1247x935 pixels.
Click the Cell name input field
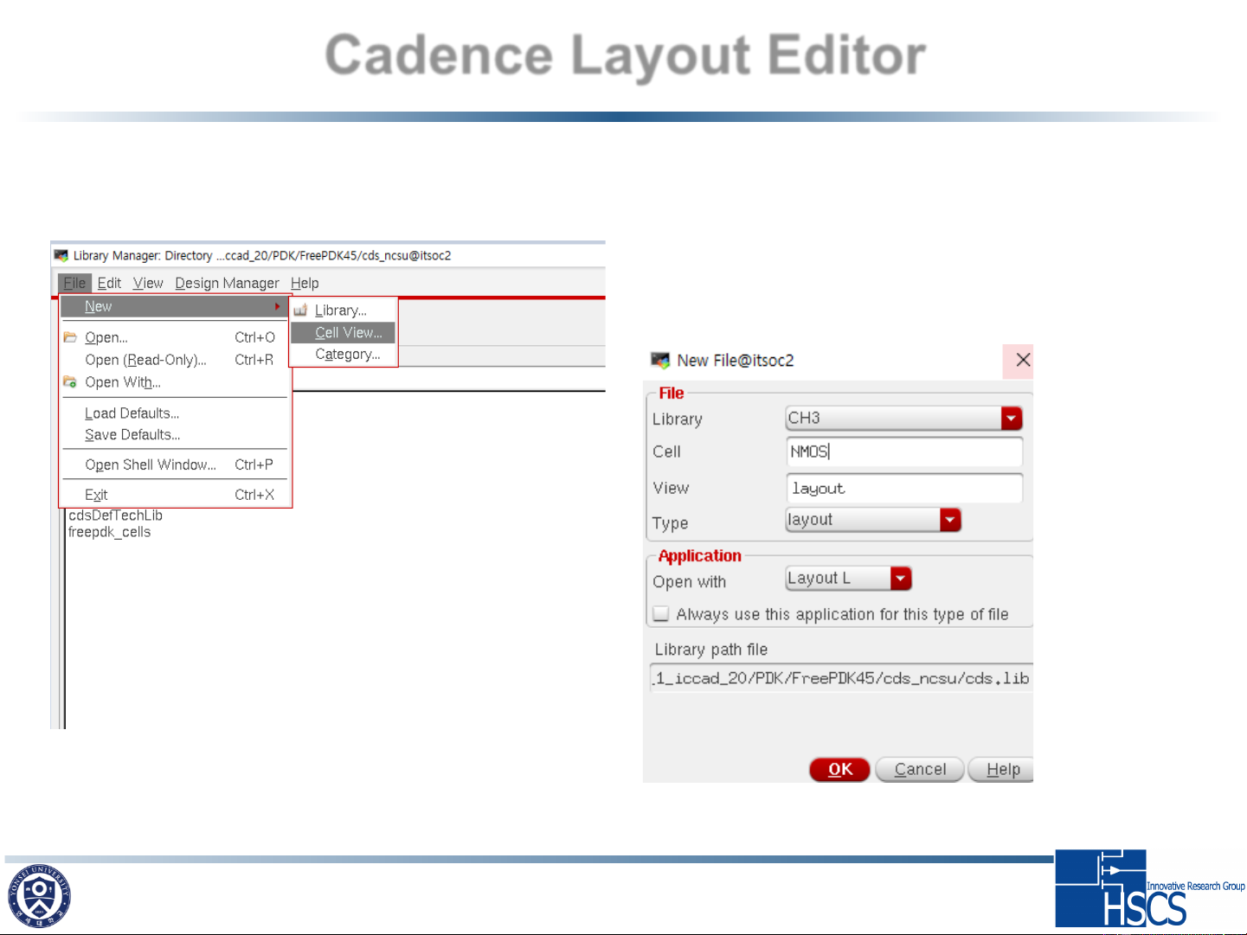903,452
